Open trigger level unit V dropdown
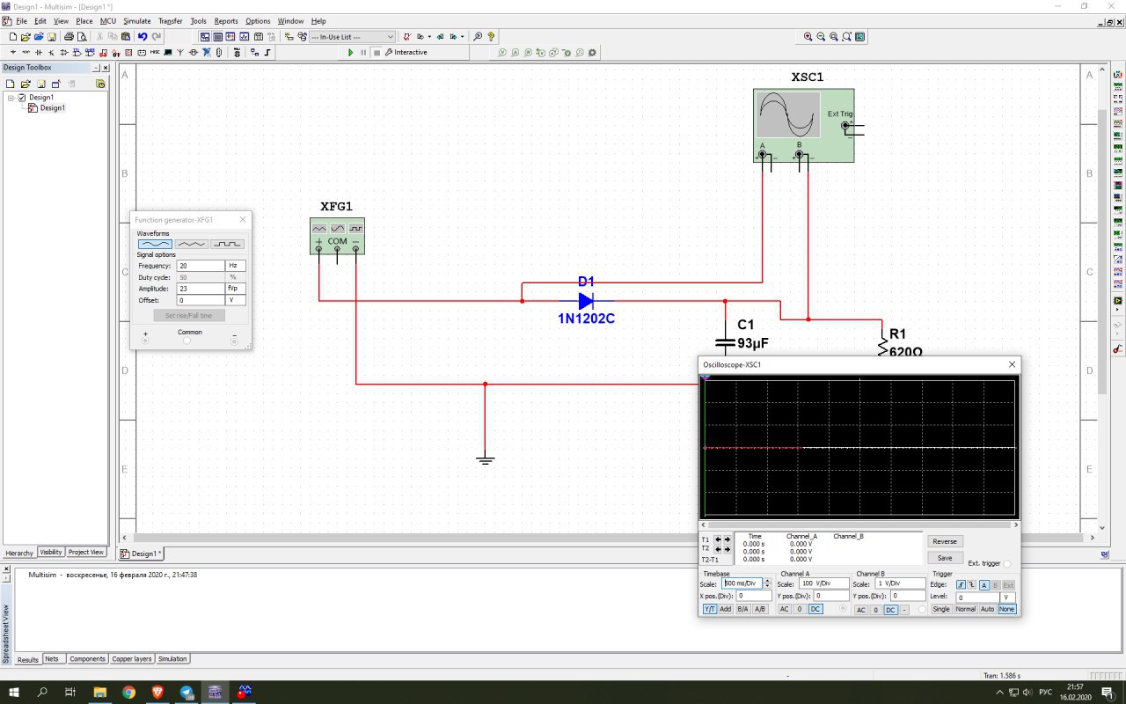This screenshot has height=704, width=1126. tap(1007, 598)
